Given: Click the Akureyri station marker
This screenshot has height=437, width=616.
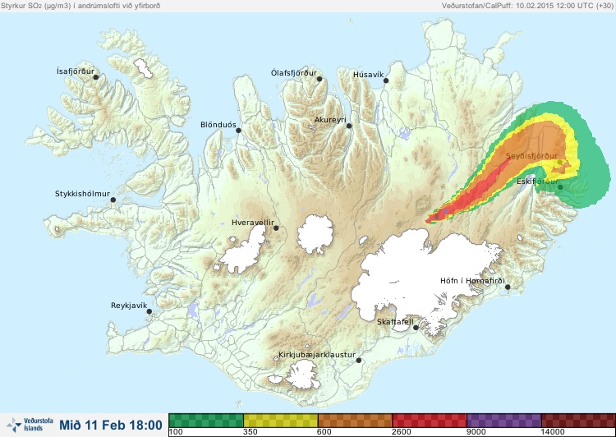Looking at the screenshot, I should pos(349,126).
